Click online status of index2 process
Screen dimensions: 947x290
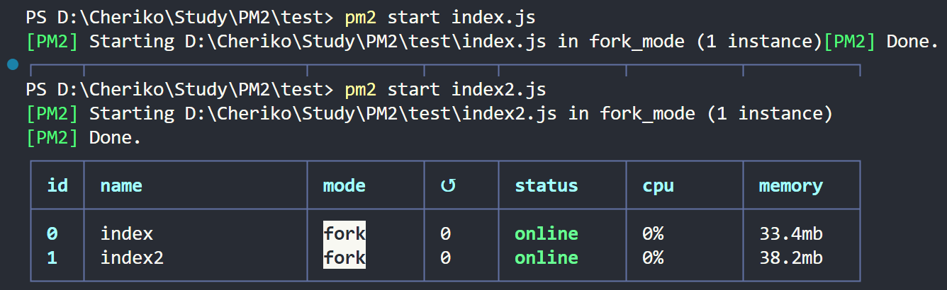(547, 258)
